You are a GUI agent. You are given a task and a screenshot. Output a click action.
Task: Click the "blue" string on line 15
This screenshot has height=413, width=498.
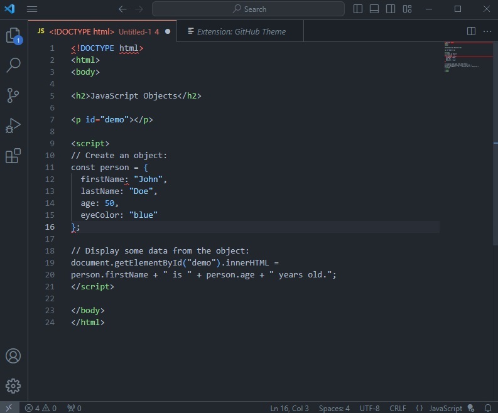coord(143,215)
